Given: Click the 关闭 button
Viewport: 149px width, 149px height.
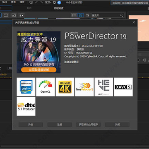Looking at the screenshot, I should coord(118,125).
